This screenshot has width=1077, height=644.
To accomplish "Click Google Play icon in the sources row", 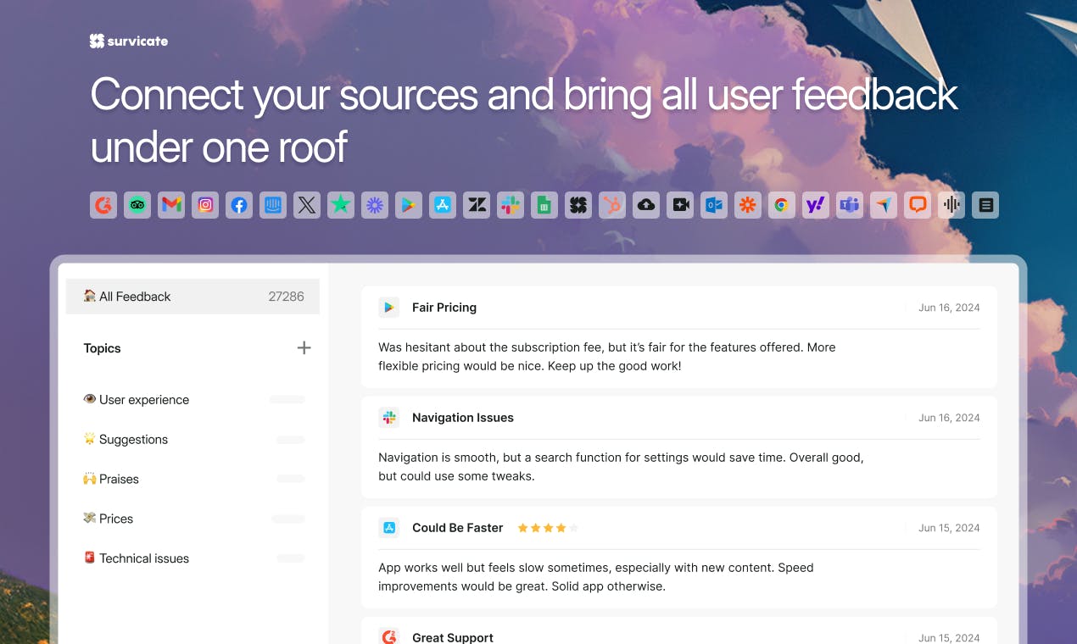I will pyautogui.click(x=409, y=205).
